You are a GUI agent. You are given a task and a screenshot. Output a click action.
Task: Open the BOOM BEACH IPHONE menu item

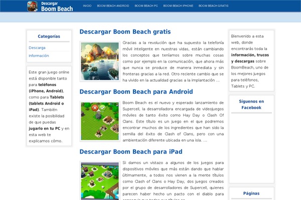pyautogui.click(x=178, y=5)
